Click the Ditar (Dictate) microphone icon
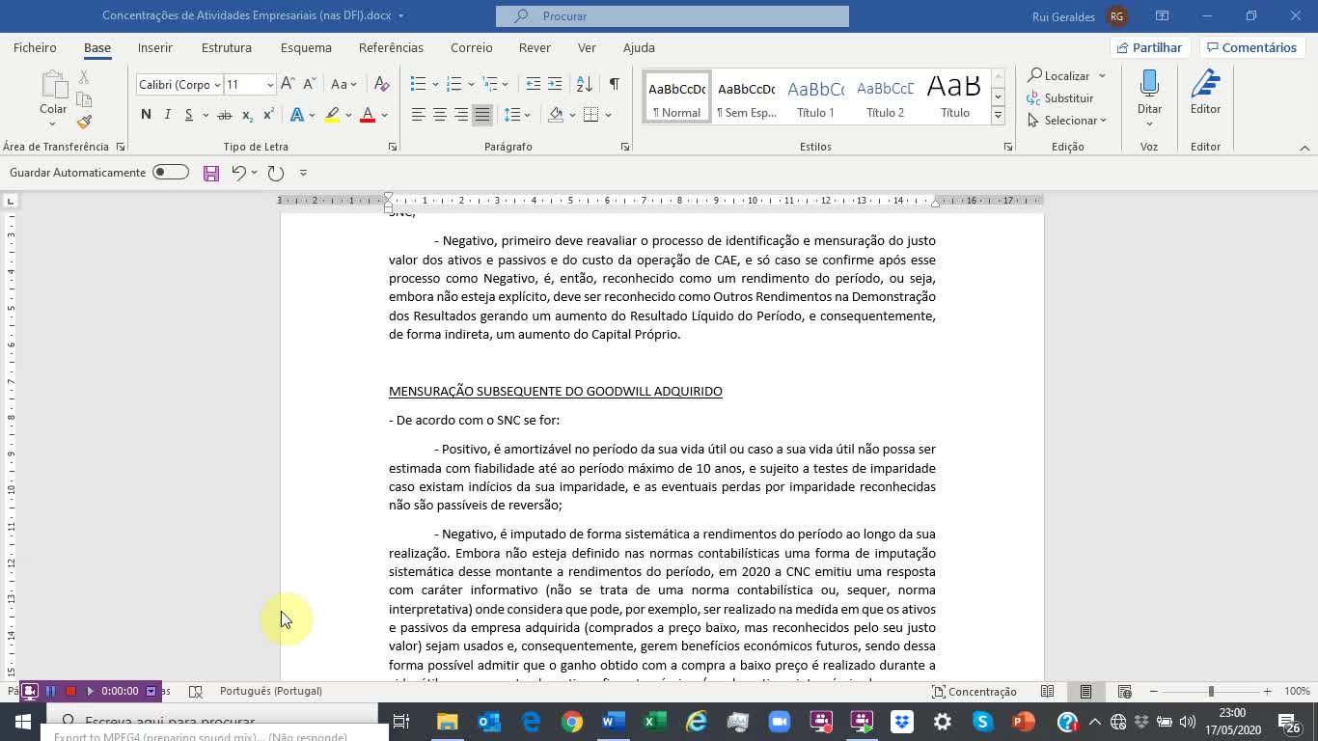Image resolution: width=1318 pixels, height=741 pixels. 1149,85
